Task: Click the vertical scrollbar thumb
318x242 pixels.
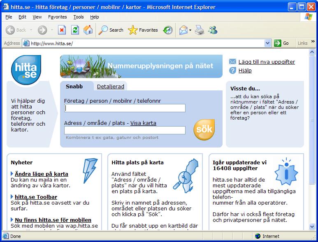Action: pos(312,120)
